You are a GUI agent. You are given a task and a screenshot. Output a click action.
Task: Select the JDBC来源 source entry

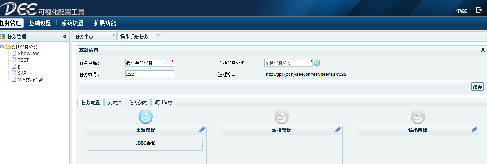(x=146, y=144)
